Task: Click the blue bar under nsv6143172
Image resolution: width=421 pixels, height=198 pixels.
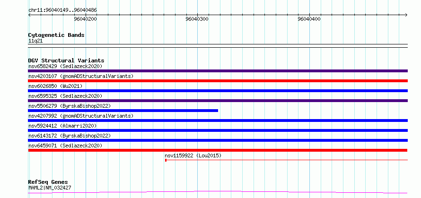Action: (x=218, y=140)
